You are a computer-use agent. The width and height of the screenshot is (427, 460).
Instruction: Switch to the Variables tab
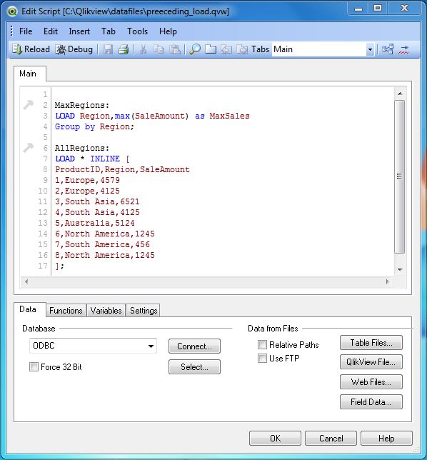[x=106, y=311]
